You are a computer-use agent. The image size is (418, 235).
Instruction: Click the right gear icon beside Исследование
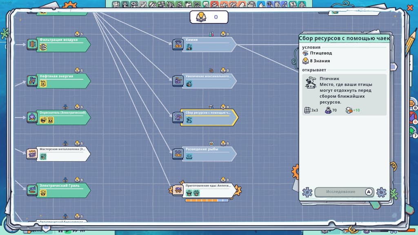pos(382,192)
